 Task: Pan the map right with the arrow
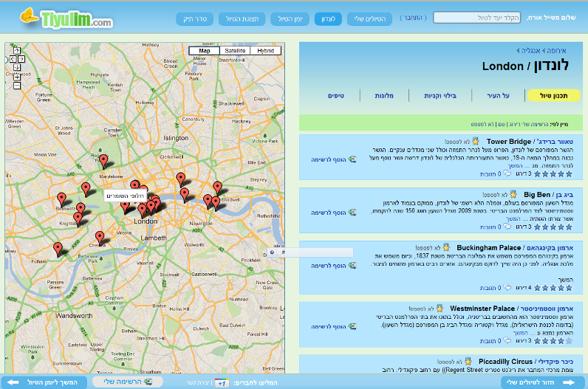coord(21,59)
